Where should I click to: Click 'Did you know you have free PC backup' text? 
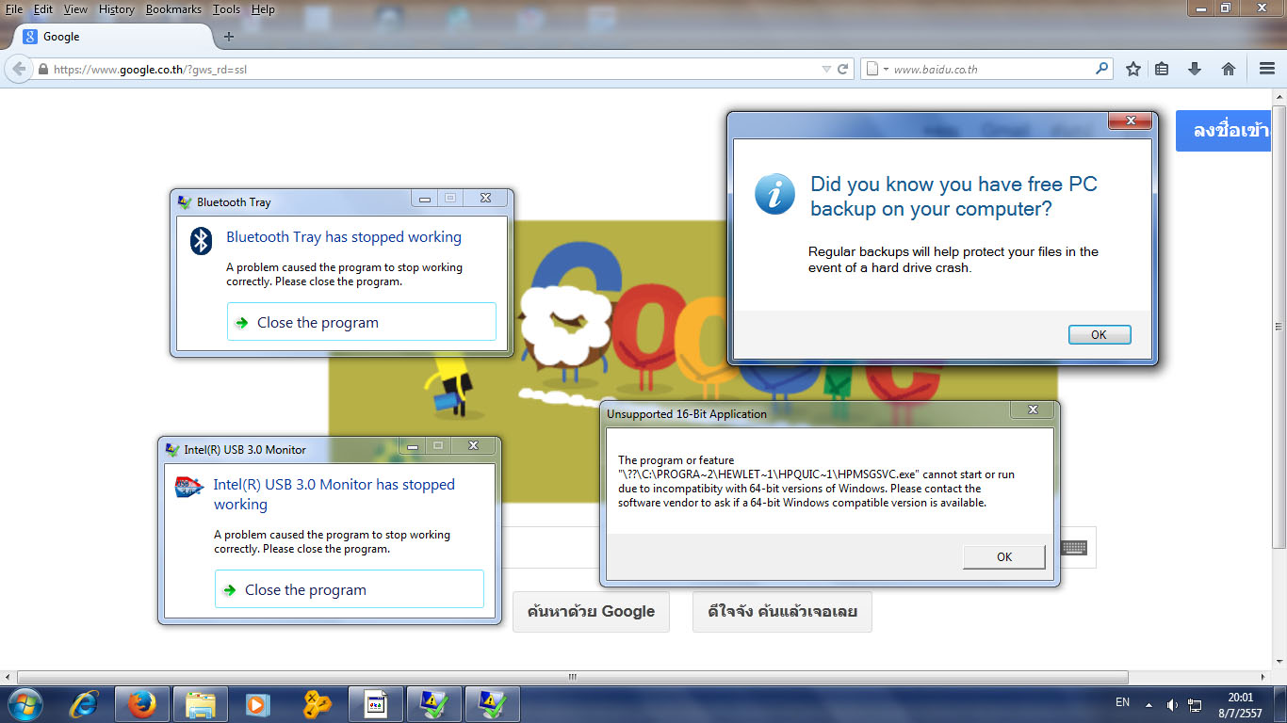point(953,197)
